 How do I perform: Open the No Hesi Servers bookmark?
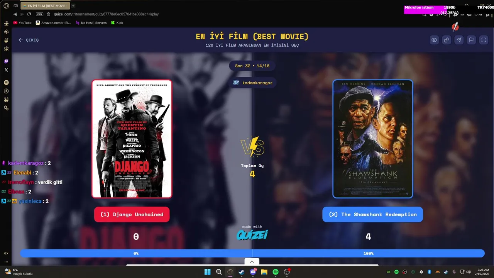click(91, 23)
